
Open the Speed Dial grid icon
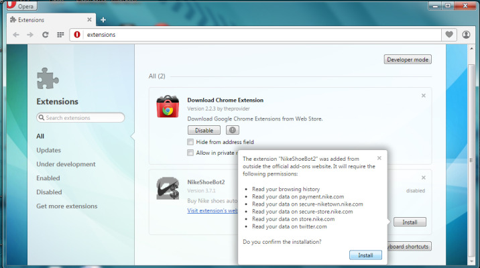coord(60,34)
